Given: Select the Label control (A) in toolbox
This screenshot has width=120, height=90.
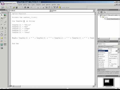Looking at the screenshot, I should click(x=1, y=18).
